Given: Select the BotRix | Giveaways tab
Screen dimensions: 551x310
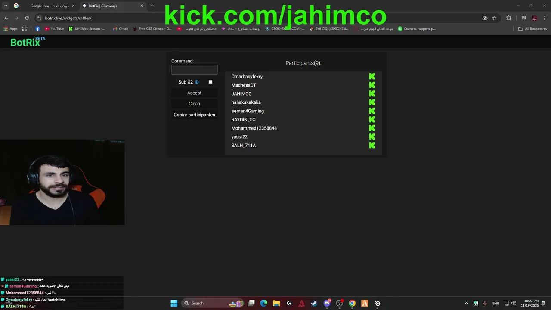Looking at the screenshot, I should click(112, 6).
